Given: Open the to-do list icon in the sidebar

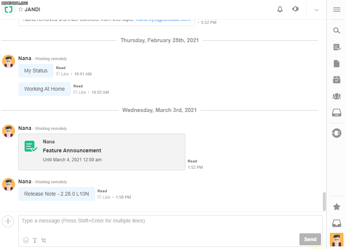Looking at the screenshot, I should (337, 47).
